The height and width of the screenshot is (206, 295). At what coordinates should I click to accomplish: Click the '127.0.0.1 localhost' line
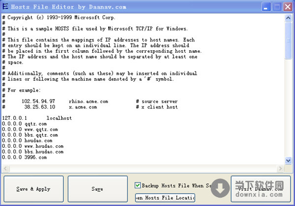37,118
